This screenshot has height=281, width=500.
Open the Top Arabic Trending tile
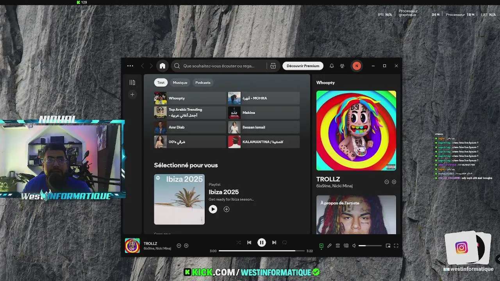(x=190, y=112)
